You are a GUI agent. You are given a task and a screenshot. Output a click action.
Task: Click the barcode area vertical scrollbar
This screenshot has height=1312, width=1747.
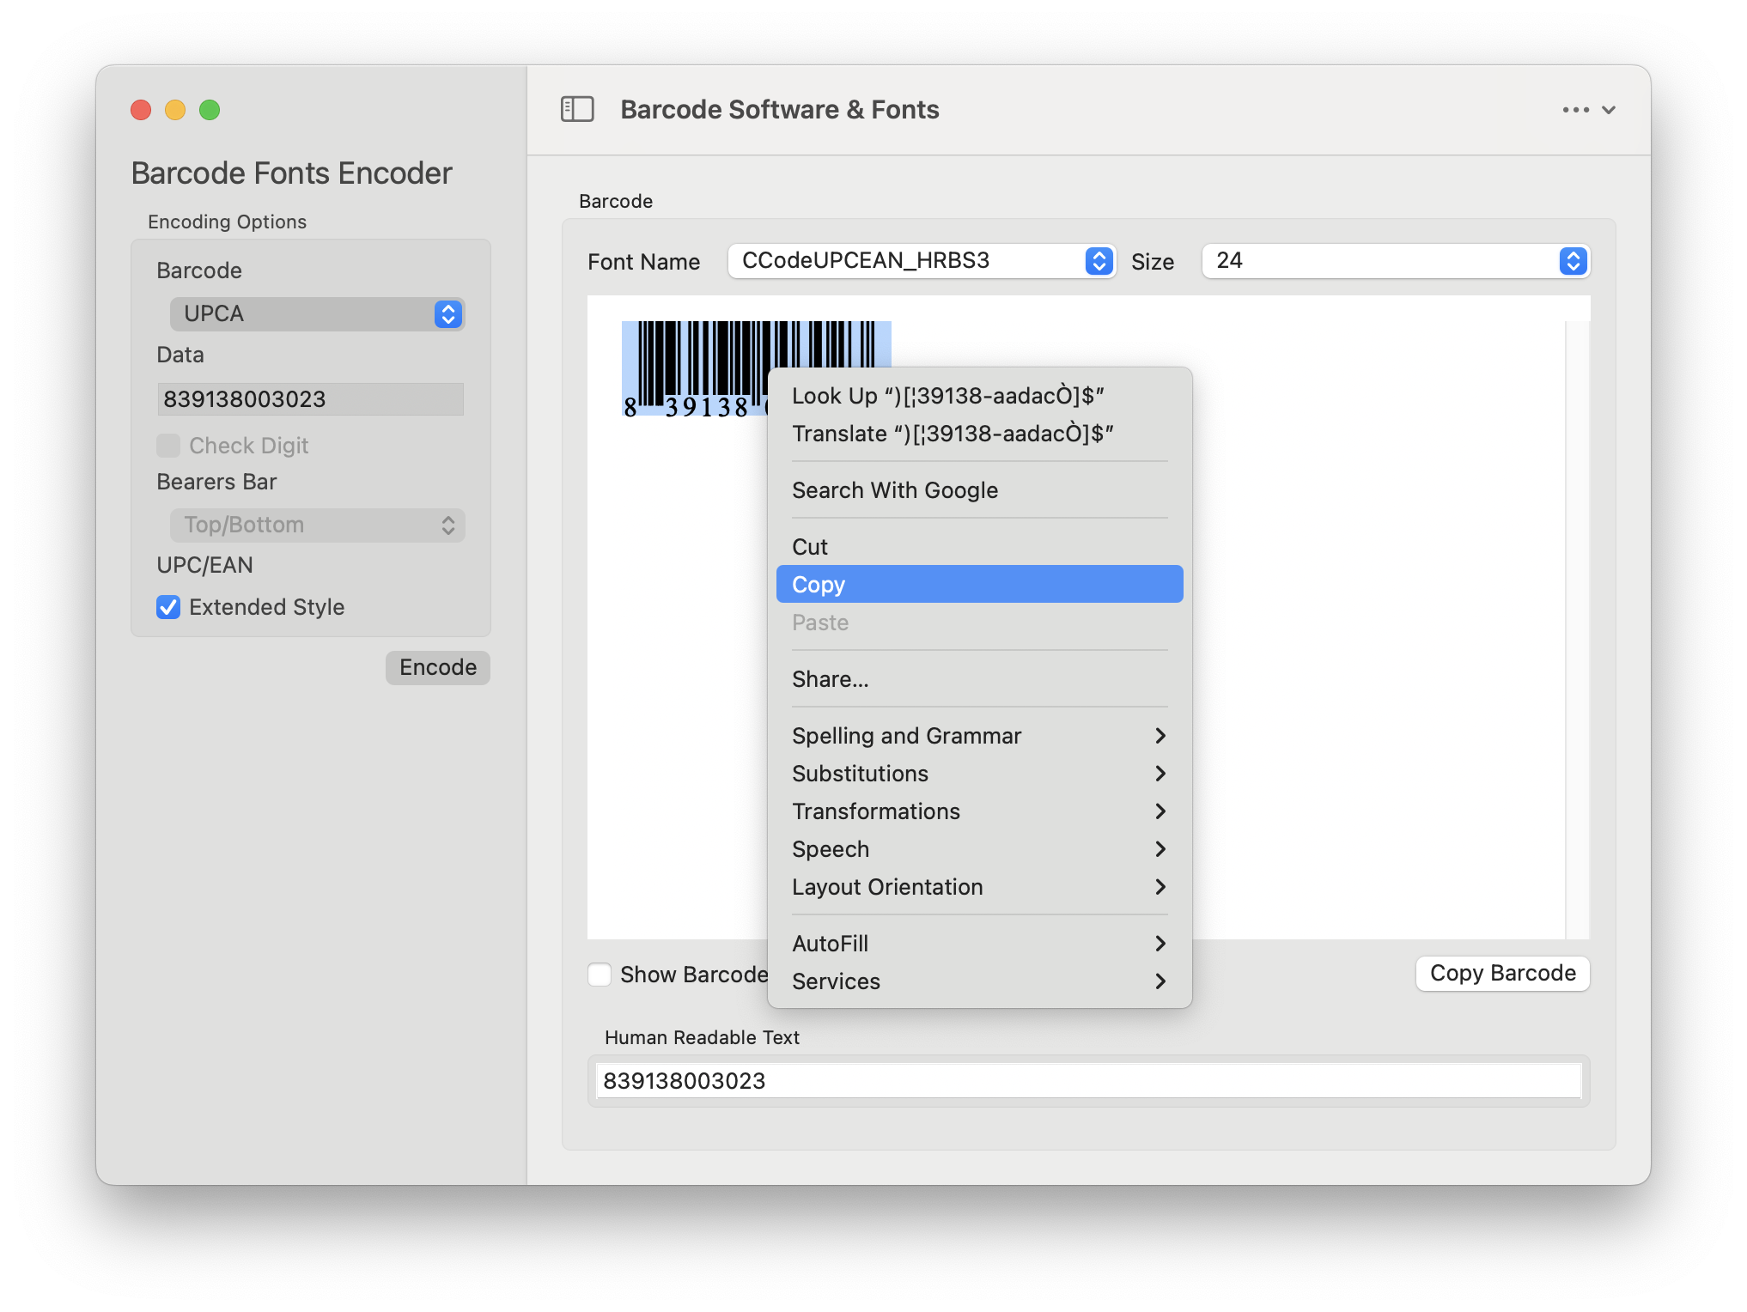1577,630
